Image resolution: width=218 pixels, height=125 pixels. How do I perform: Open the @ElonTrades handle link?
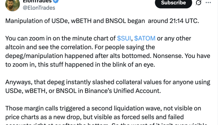(x=39, y=8)
